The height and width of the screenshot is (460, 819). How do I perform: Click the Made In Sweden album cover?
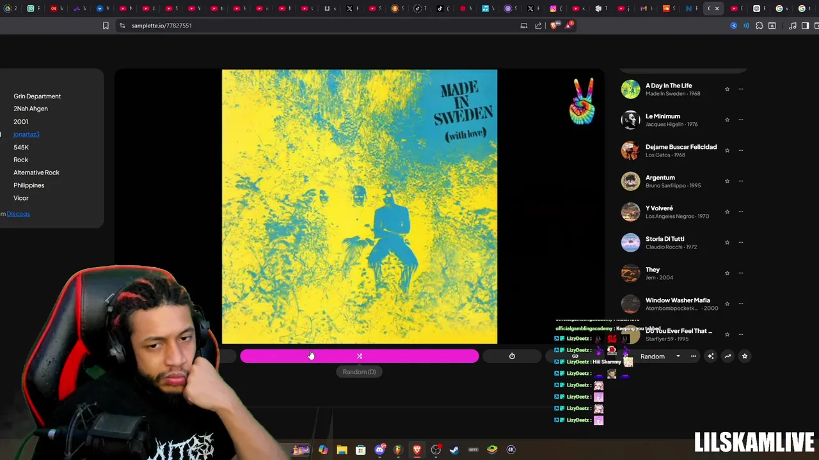pyautogui.click(x=360, y=206)
